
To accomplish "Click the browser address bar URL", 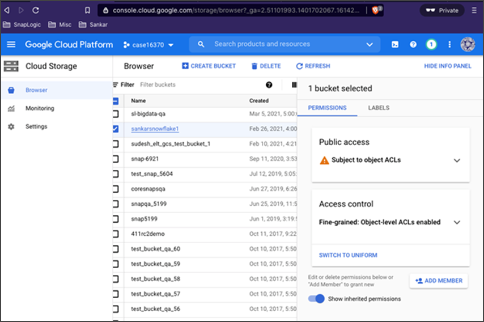I will point(236,11).
